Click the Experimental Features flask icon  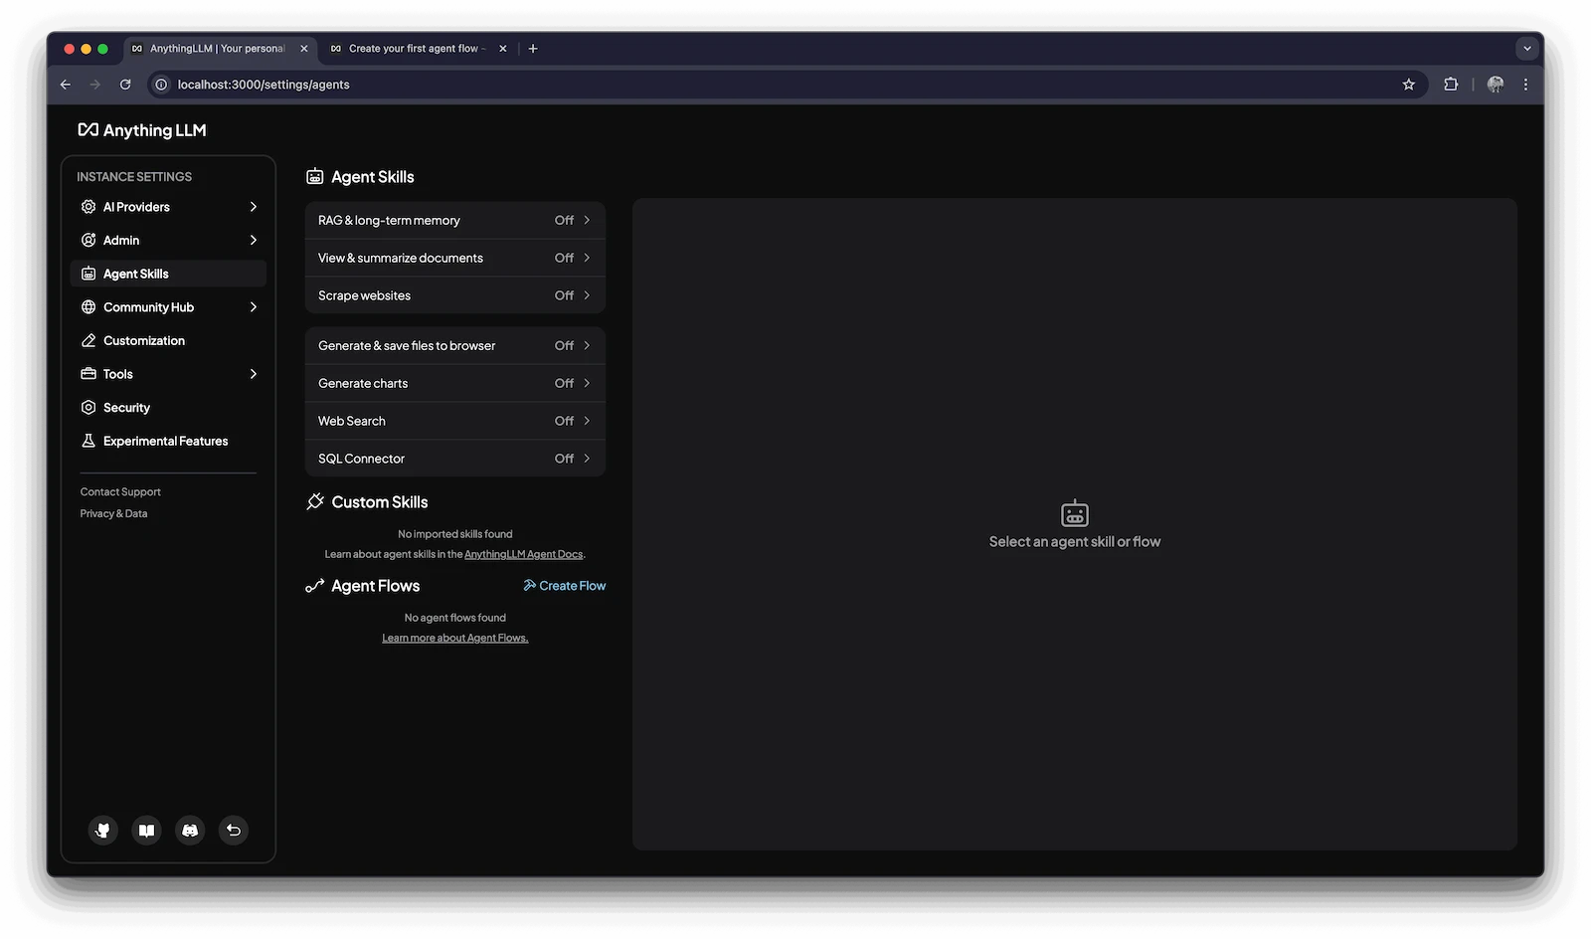point(88,441)
